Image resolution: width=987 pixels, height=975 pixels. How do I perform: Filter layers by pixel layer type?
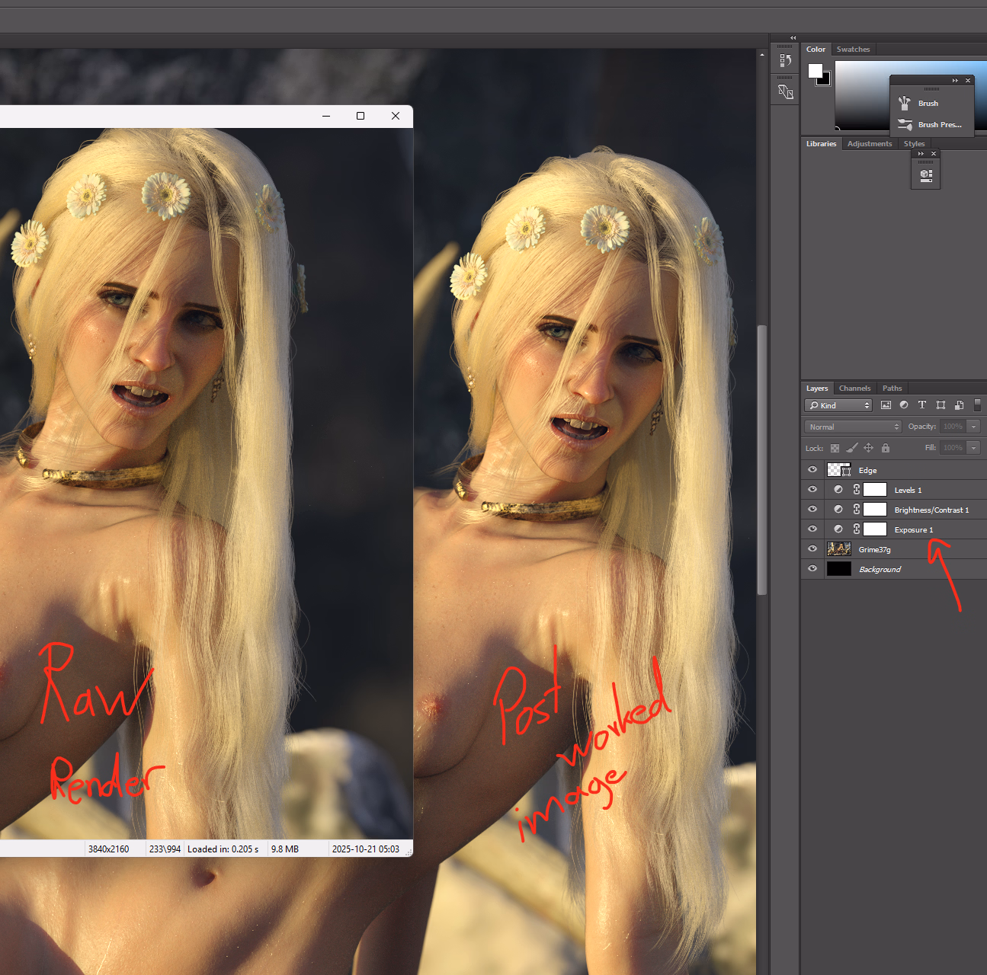886,405
